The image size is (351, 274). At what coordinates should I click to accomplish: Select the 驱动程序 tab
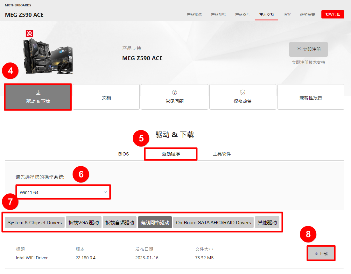tap(171, 154)
